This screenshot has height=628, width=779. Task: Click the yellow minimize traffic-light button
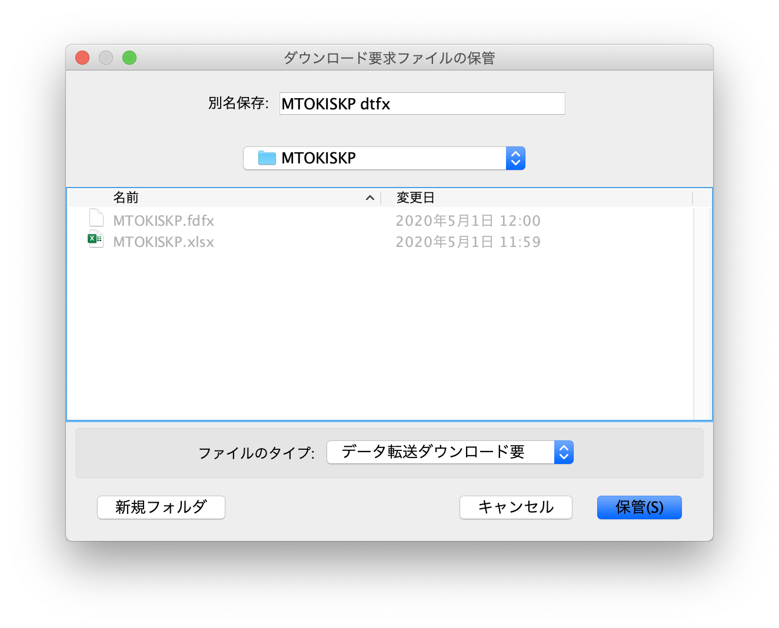[105, 58]
